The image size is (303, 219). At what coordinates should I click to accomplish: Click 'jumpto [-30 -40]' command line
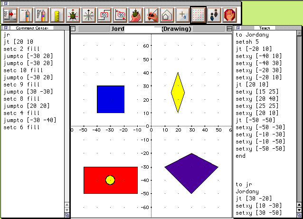pos(30,120)
